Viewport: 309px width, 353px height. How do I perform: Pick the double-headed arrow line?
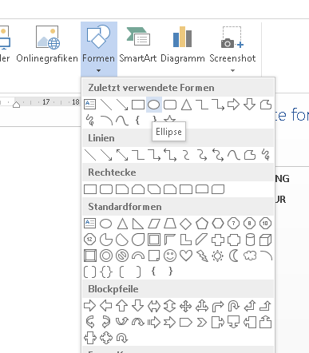point(122,155)
